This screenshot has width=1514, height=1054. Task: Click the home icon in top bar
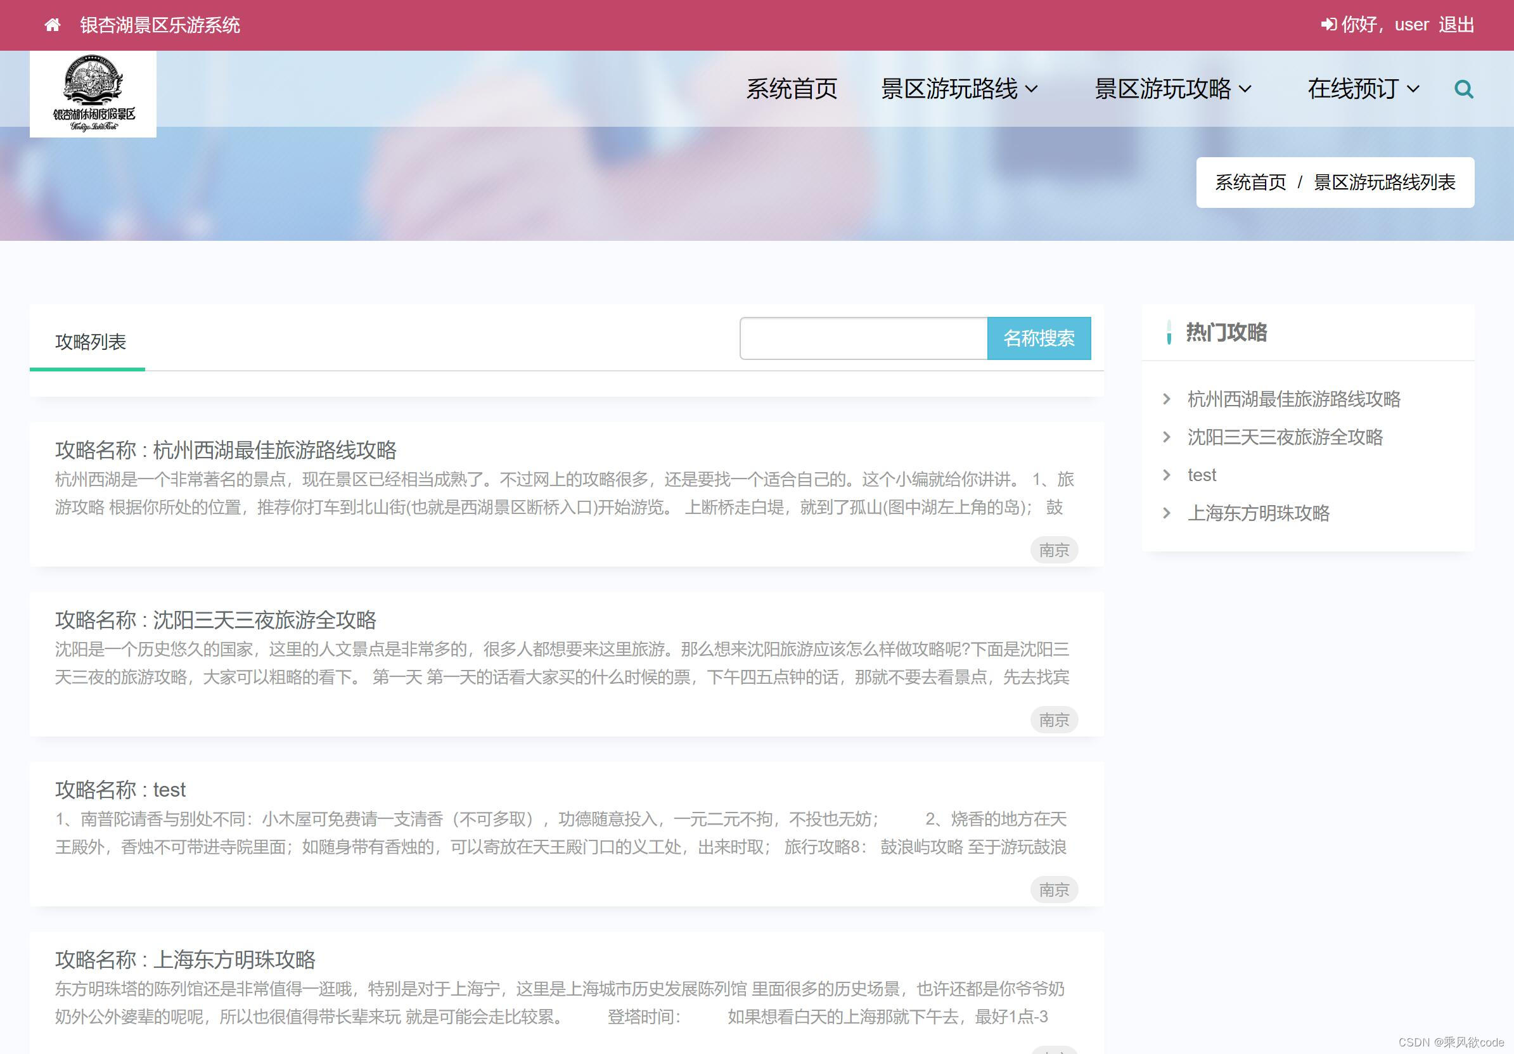point(53,25)
